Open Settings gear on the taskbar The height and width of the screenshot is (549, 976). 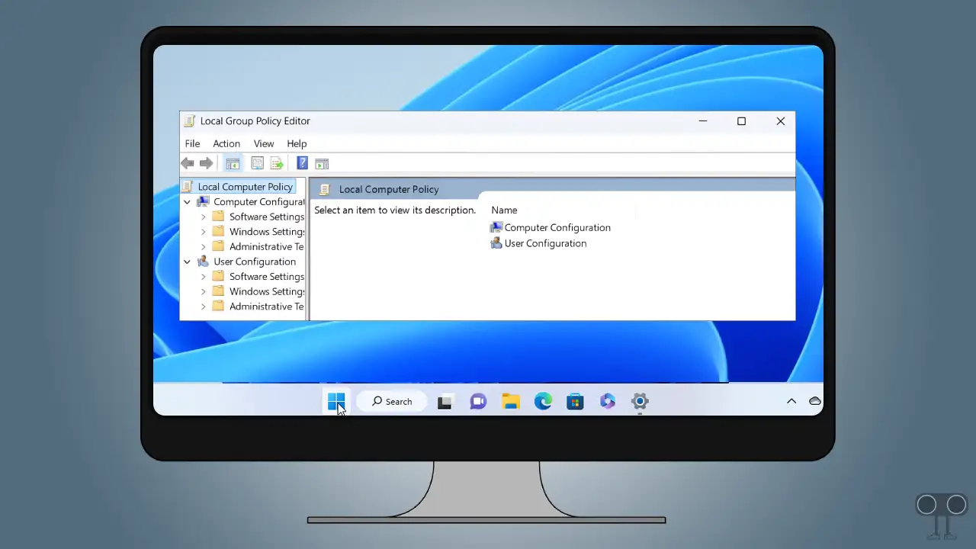tap(640, 401)
